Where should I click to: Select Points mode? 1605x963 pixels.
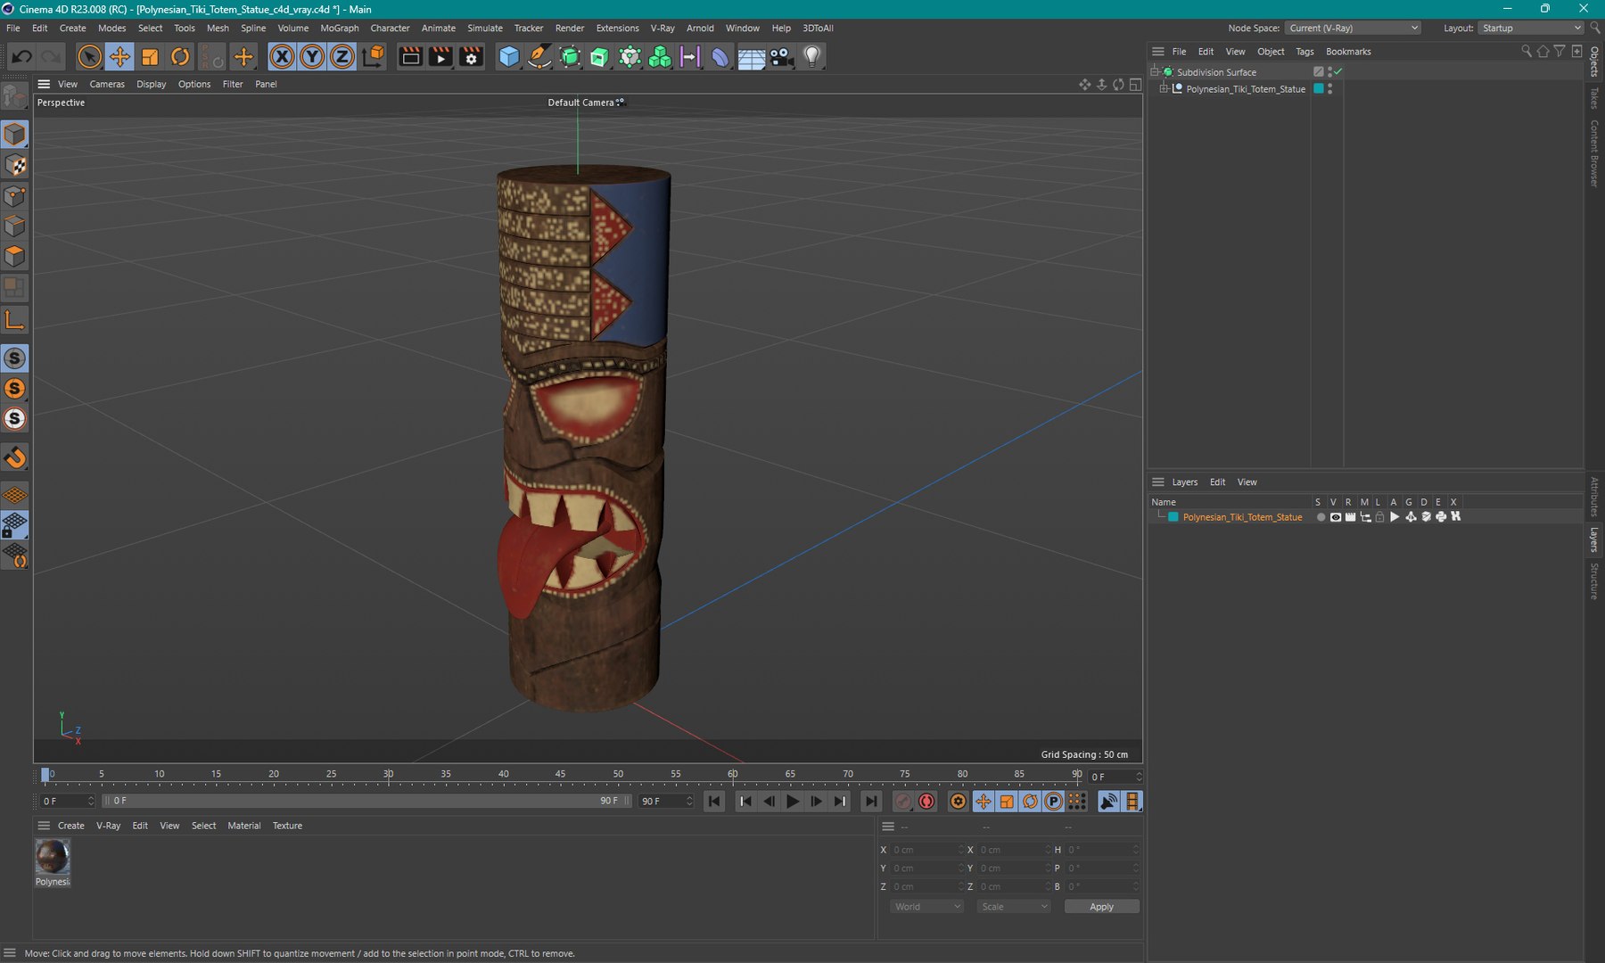pyautogui.click(x=15, y=195)
